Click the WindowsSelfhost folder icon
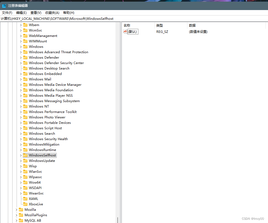 coord(25,155)
